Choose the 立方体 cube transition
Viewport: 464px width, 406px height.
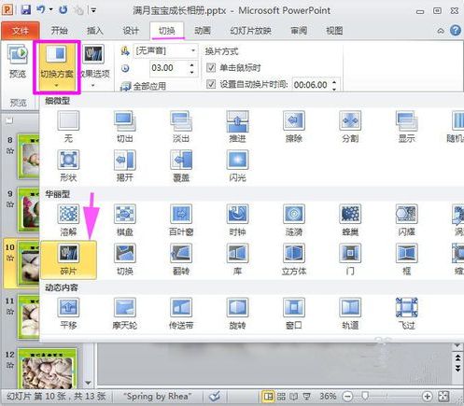(294, 259)
